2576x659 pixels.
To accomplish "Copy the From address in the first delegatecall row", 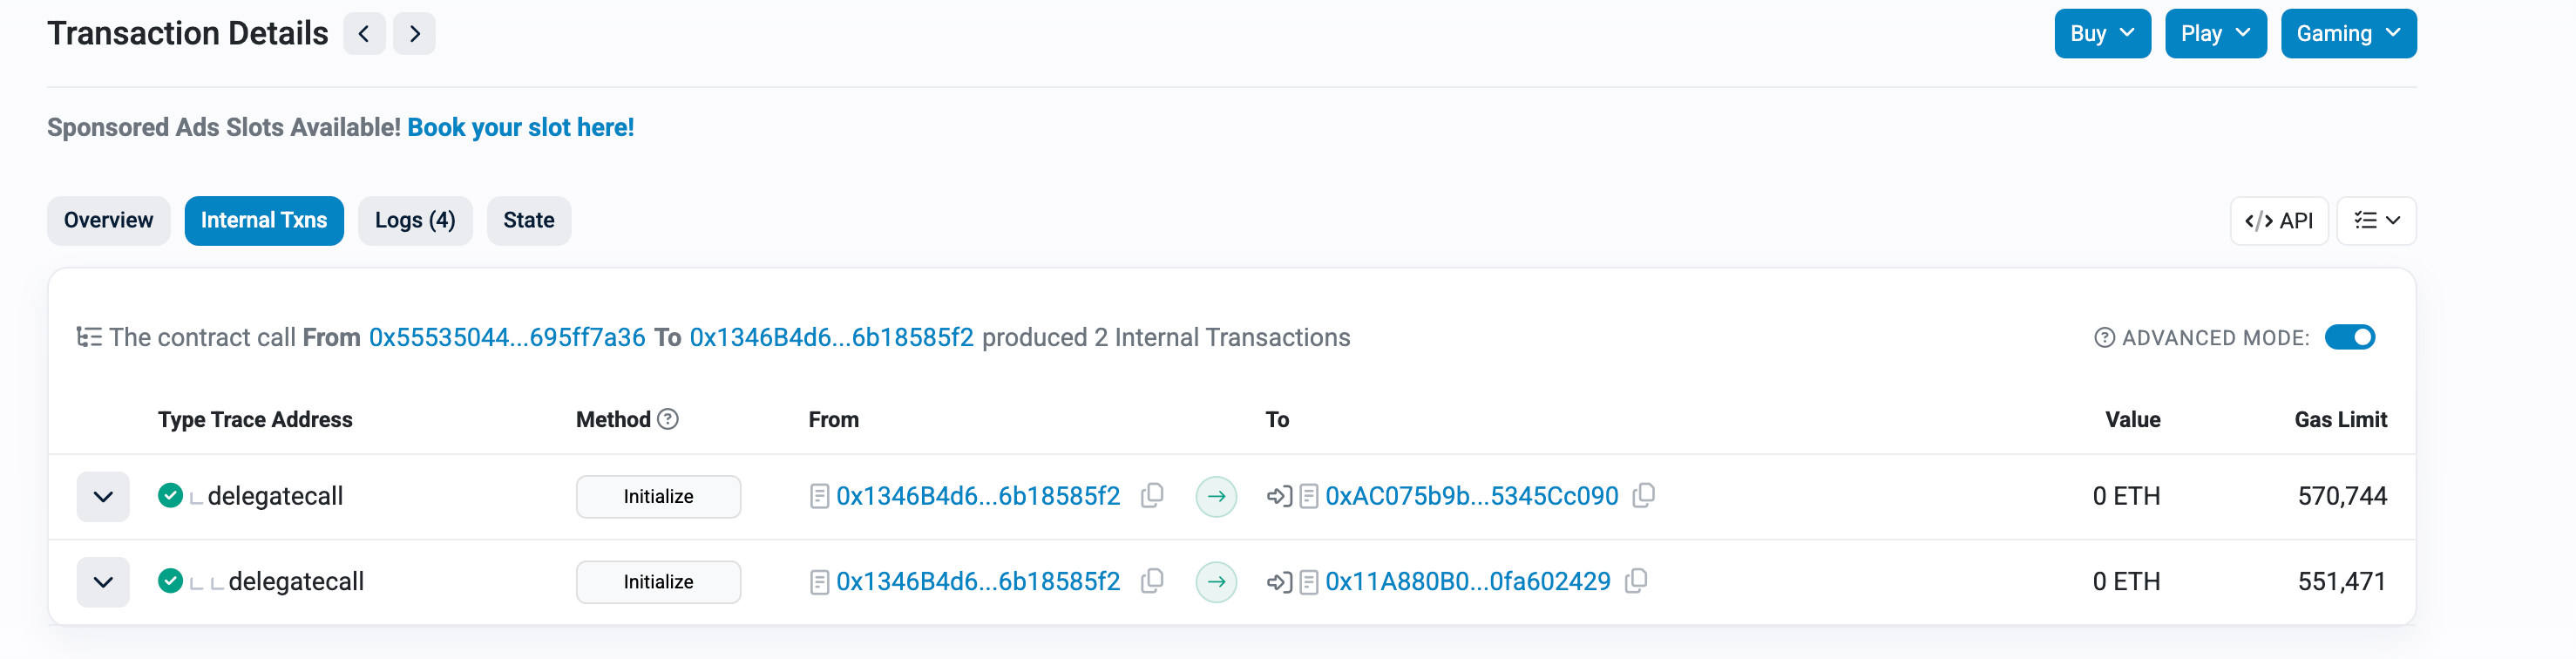I will click(1152, 495).
